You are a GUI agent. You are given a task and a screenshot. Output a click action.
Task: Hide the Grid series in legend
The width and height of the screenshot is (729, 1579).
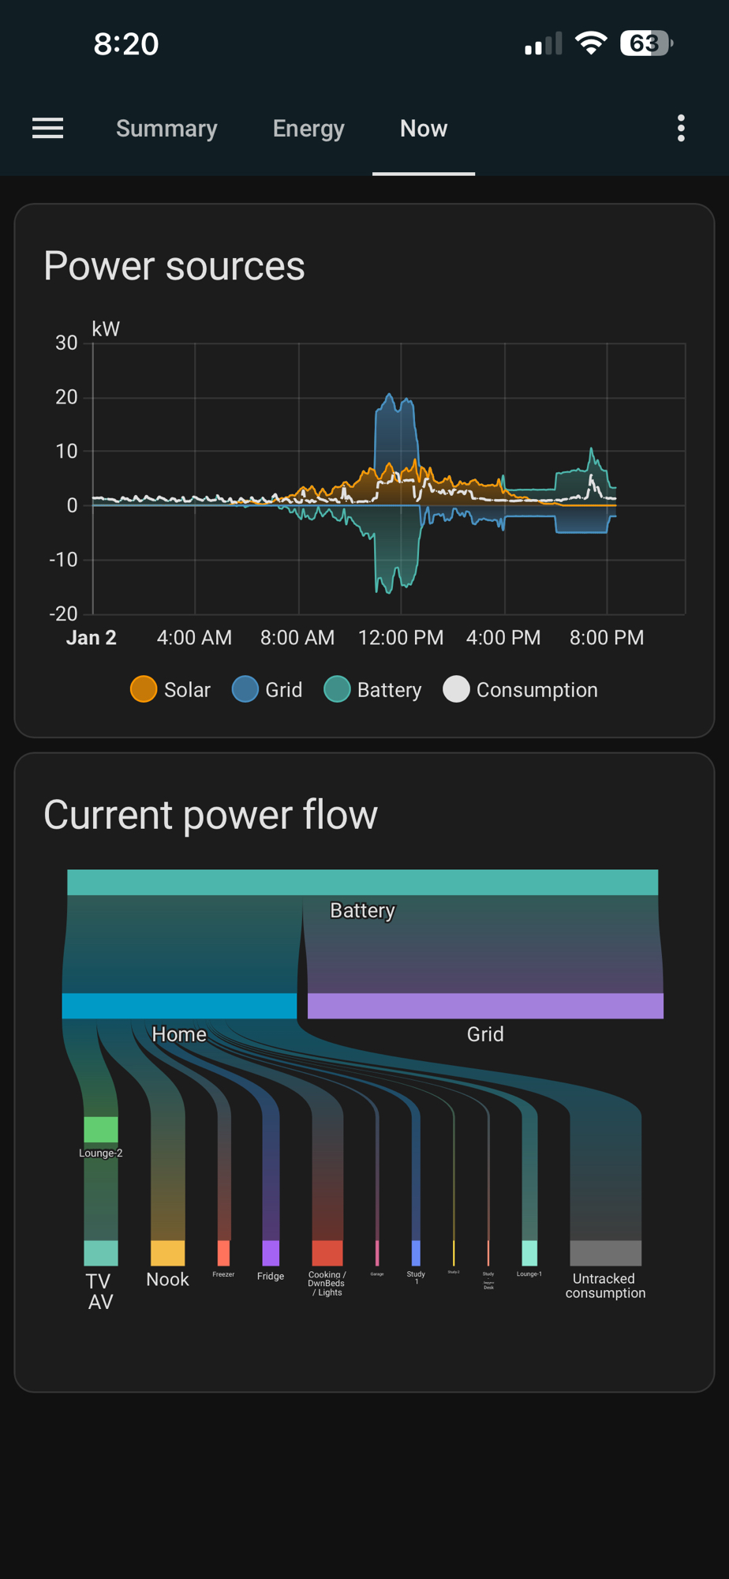(x=267, y=689)
